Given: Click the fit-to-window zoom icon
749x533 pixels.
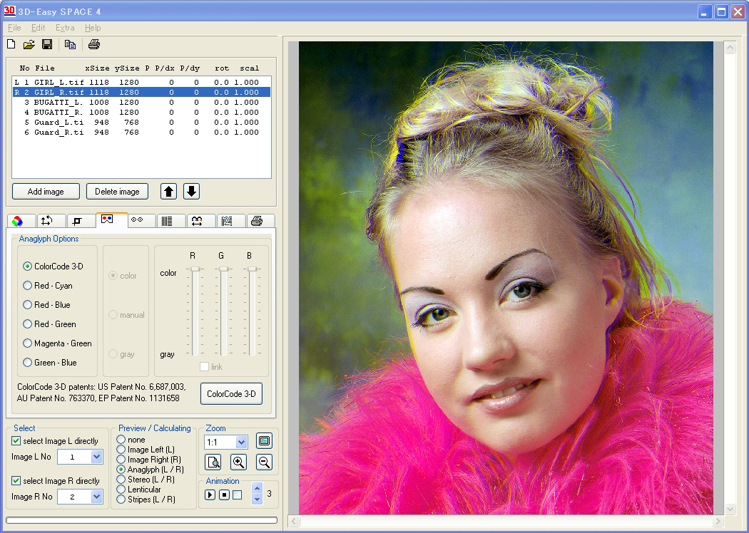Looking at the screenshot, I should pyautogui.click(x=264, y=441).
